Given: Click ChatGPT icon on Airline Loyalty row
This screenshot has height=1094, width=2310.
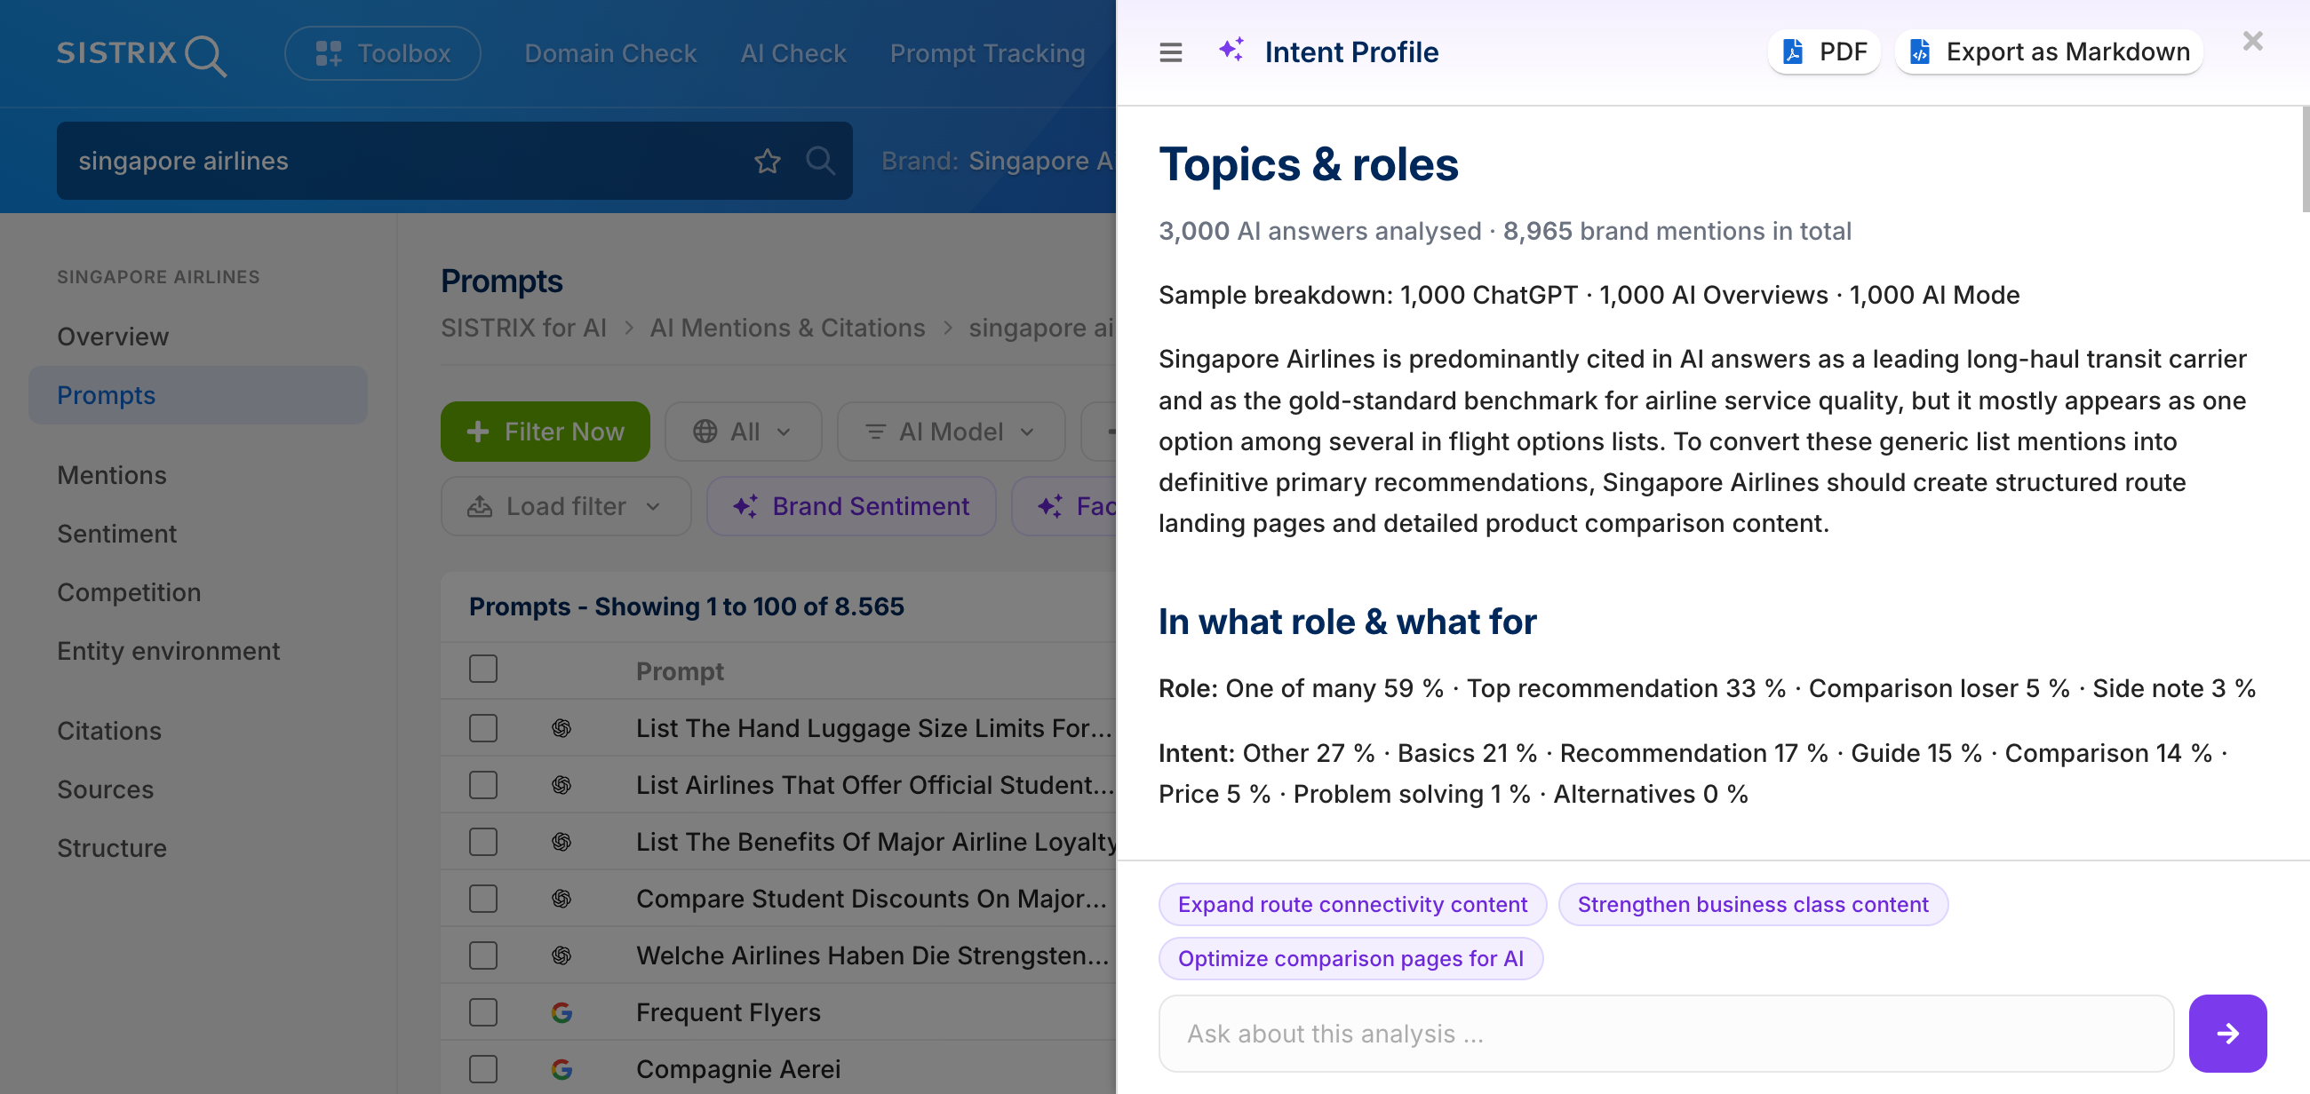Looking at the screenshot, I should [562, 842].
